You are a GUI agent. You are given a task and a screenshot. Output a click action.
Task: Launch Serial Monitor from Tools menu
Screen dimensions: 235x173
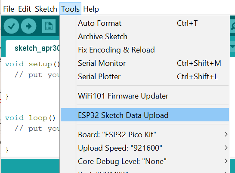(145, 63)
